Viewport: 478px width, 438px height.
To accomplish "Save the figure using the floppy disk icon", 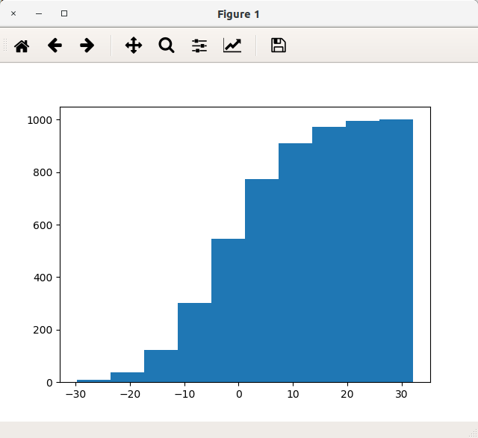I will tap(279, 46).
